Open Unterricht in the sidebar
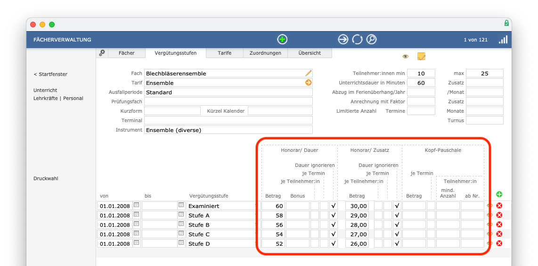 tap(45, 90)
